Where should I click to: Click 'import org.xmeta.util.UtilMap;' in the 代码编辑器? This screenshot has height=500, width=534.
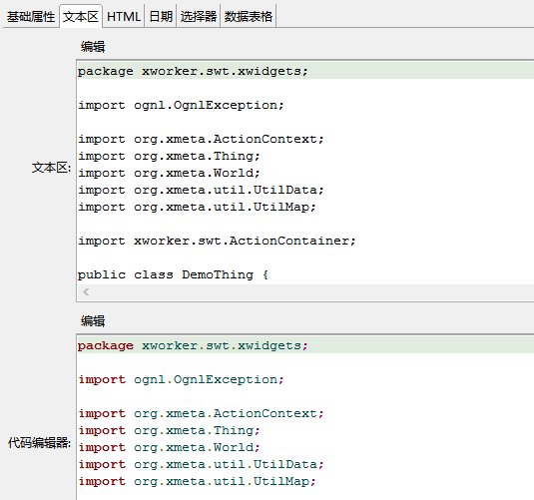pos(197,481)
